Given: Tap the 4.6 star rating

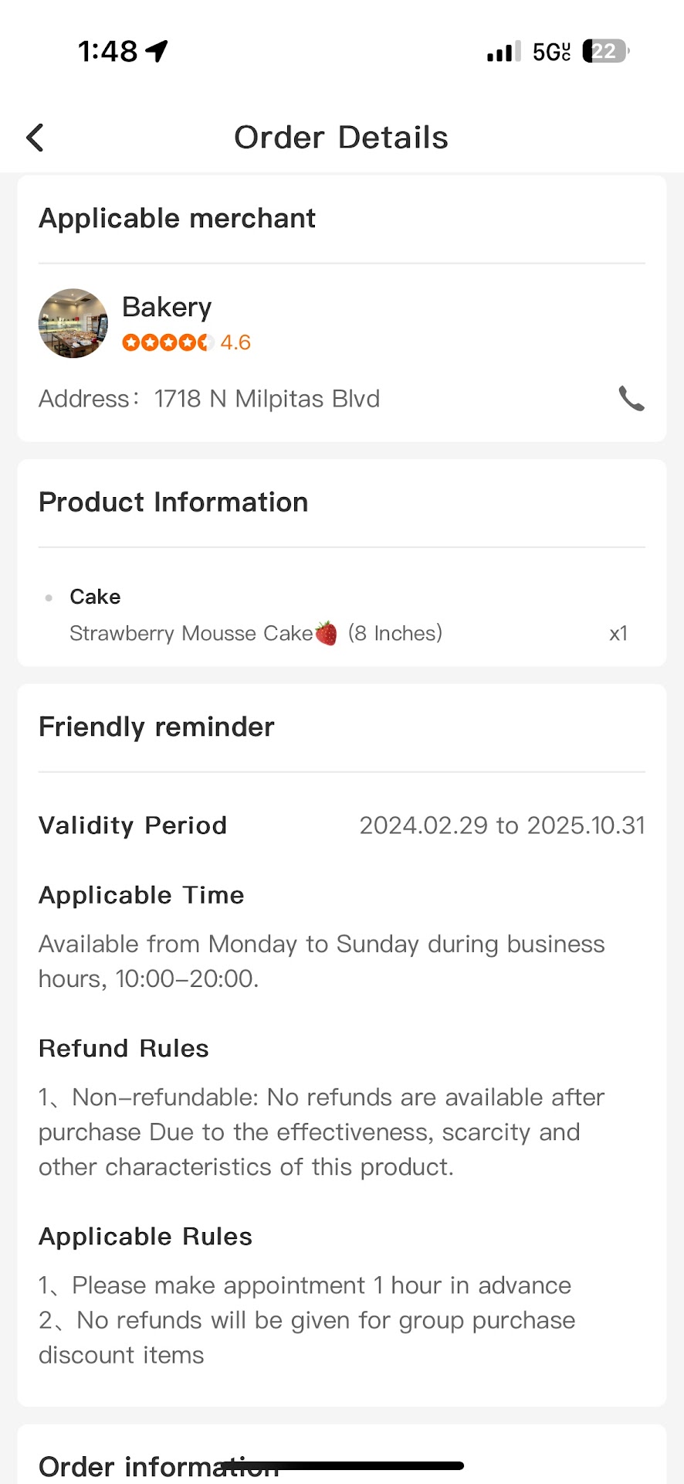Looking at the screenshot, I should pyautogui.click(x=186, y=342).
